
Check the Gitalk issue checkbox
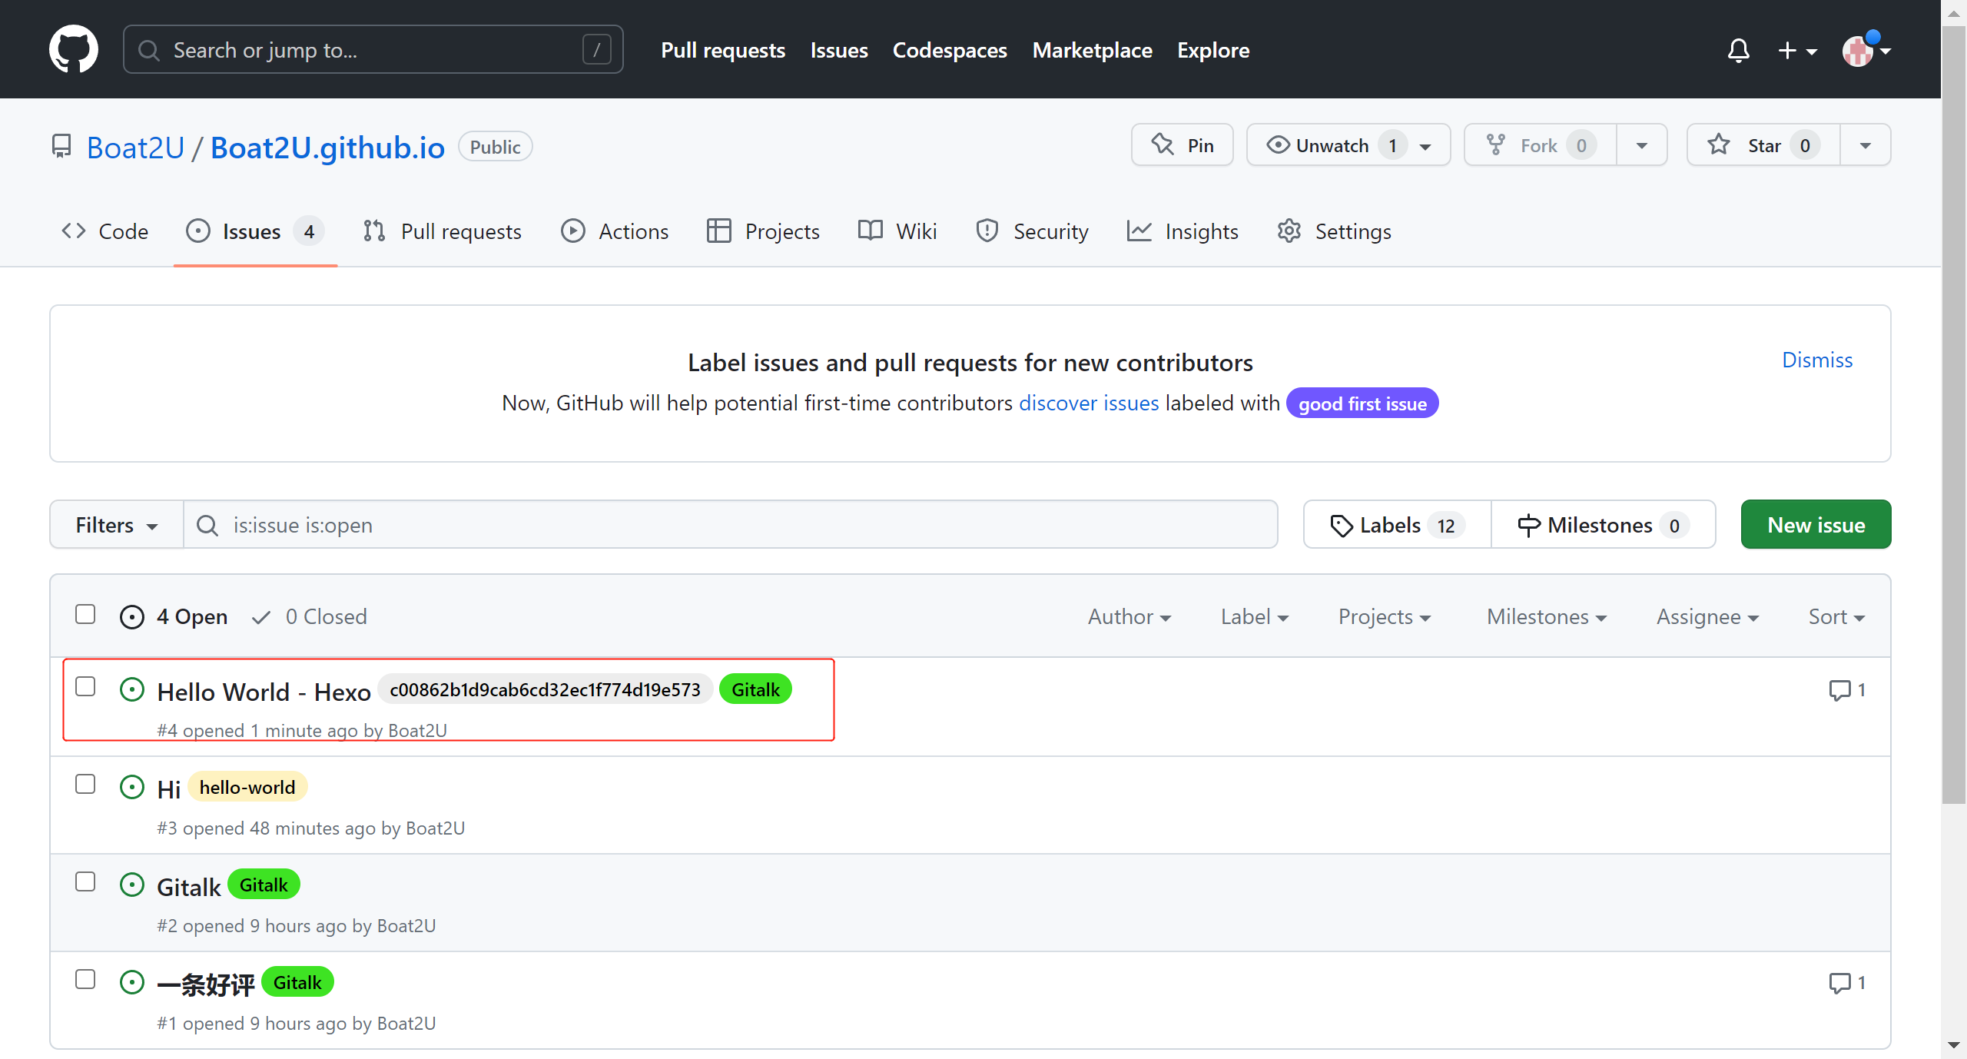[x=85, y=882]
